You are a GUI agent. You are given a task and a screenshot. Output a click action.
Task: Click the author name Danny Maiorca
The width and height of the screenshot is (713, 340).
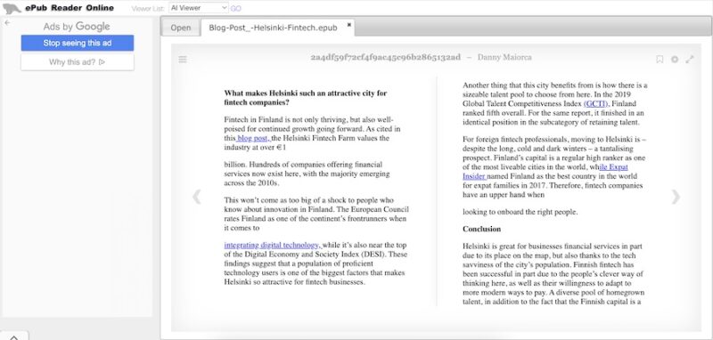coord(504,57)
